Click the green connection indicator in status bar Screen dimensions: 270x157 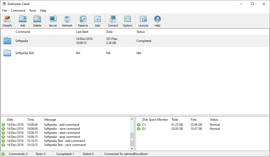[x=3, y=154]
